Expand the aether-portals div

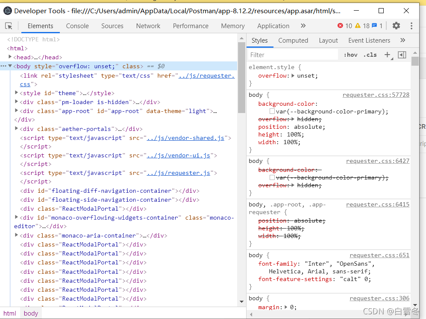[x=16, y=128]
